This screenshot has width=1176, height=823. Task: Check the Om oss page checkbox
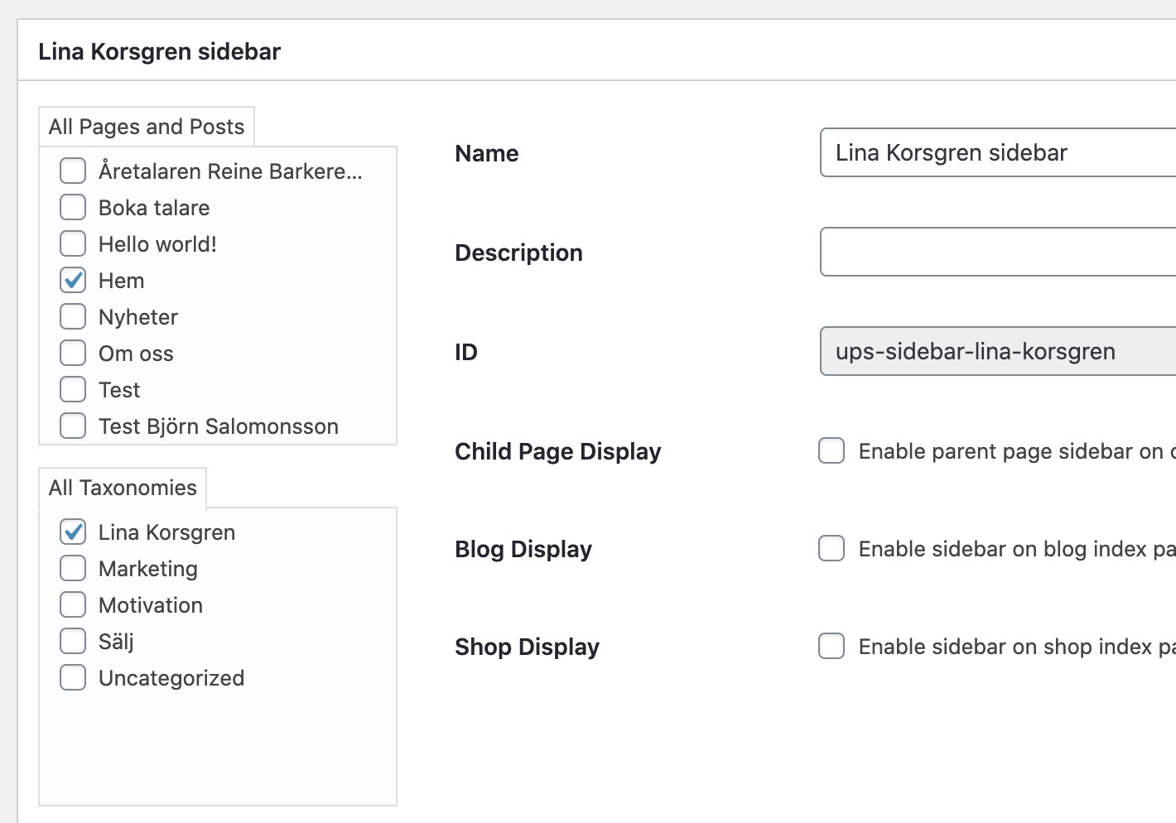[73, 353]
